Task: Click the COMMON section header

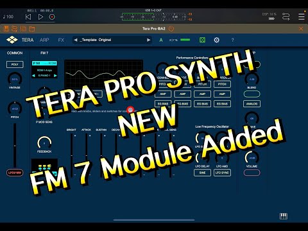Action: coord(15,53)
